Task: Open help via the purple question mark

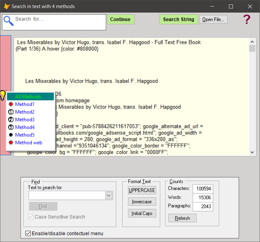Action: click(246, 19)
